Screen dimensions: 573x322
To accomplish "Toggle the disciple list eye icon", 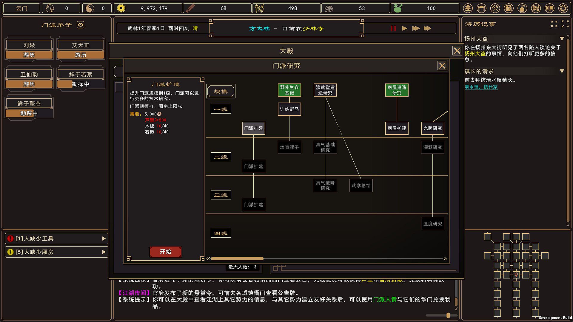I will coord(81,25).
